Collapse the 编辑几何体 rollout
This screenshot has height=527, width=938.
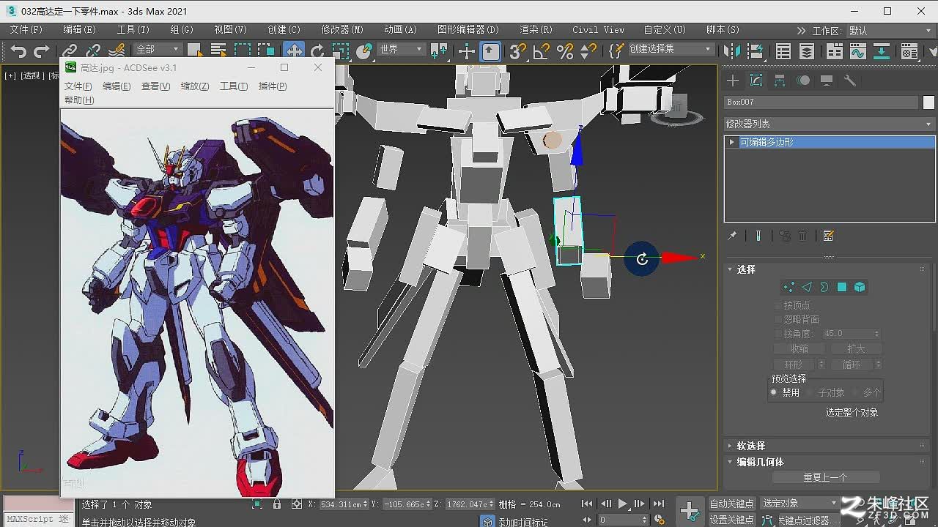[760, 462]
